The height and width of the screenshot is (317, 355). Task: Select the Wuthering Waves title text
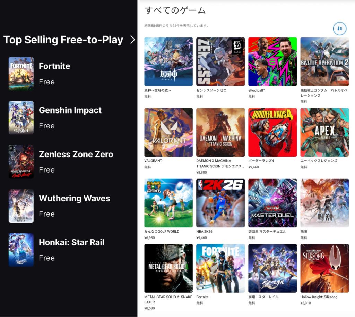point(75,198)
